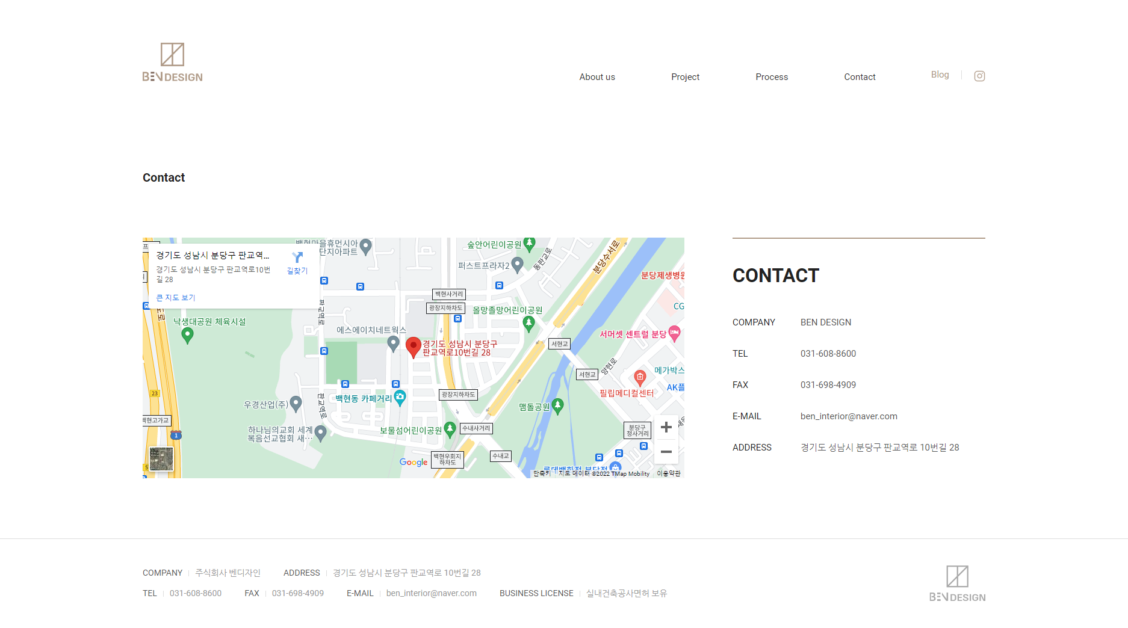Click the Contact page heading
This screenshot has height=628, width=1128.
(x=164, y=177)
